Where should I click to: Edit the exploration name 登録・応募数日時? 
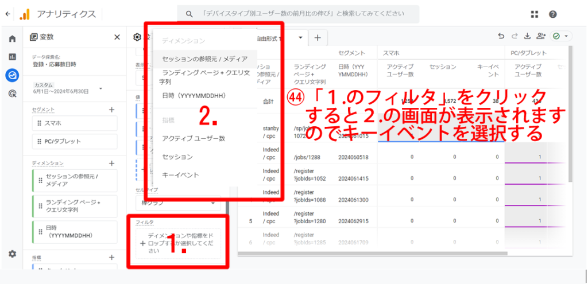55,64
